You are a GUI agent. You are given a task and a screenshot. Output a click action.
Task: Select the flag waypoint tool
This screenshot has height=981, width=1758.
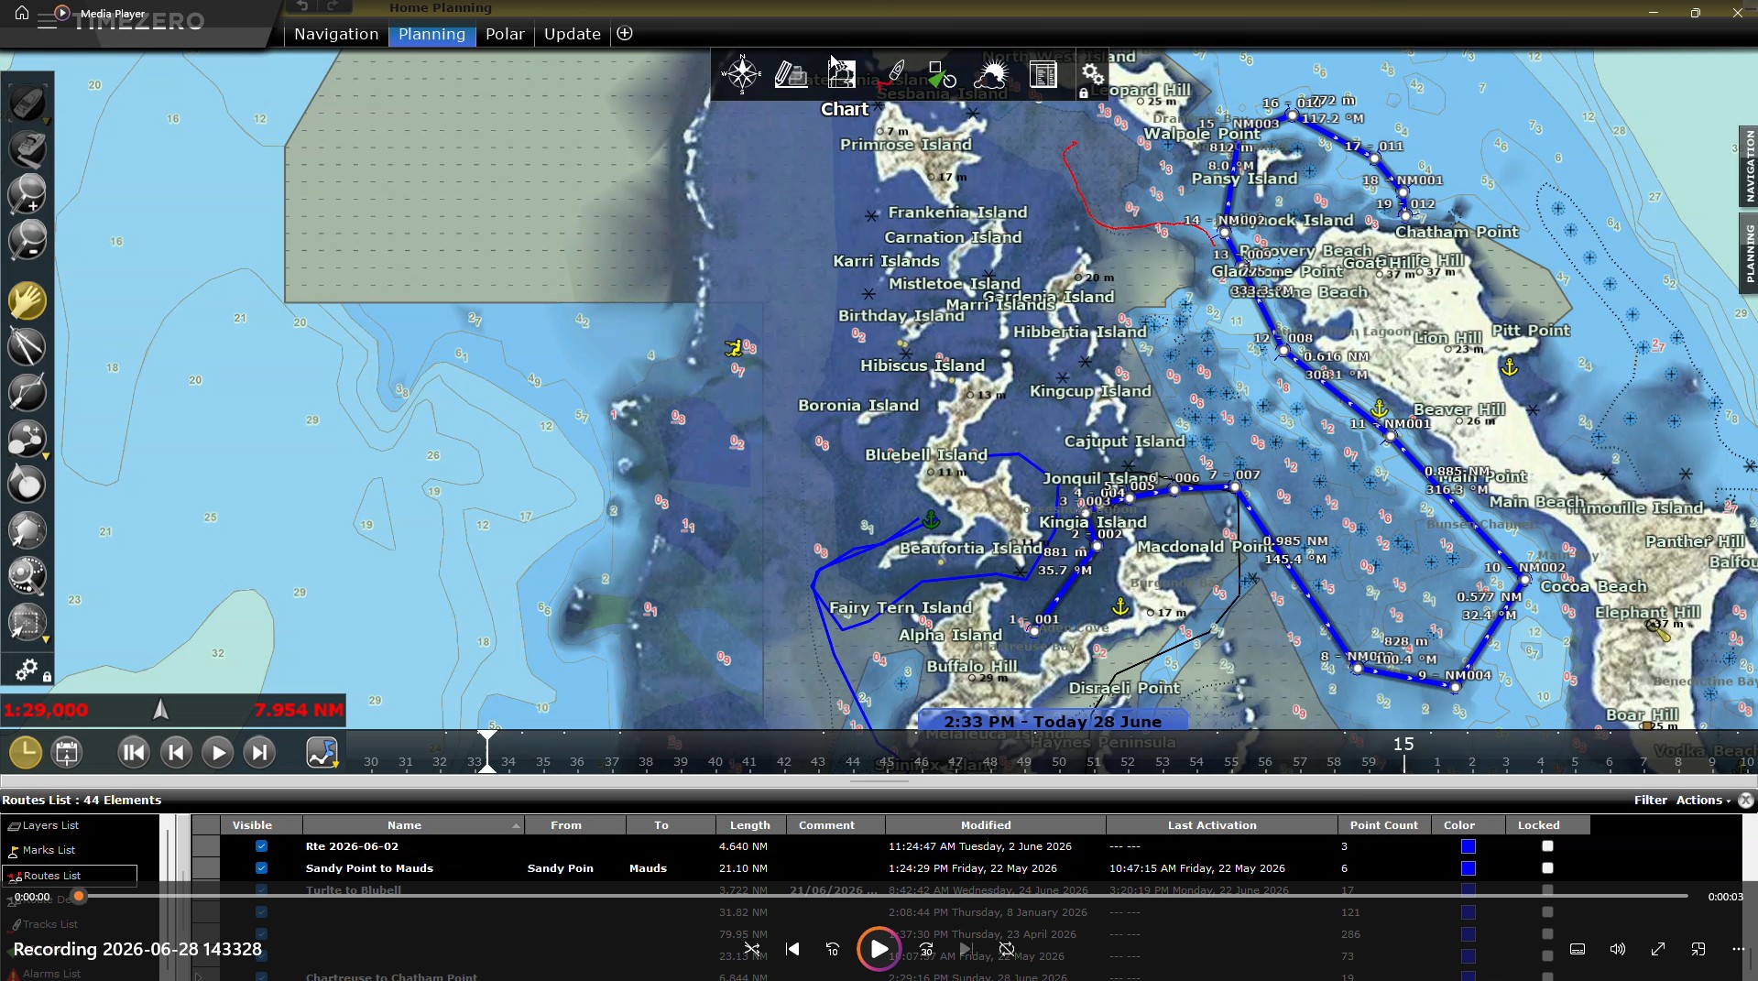[27, 484]
